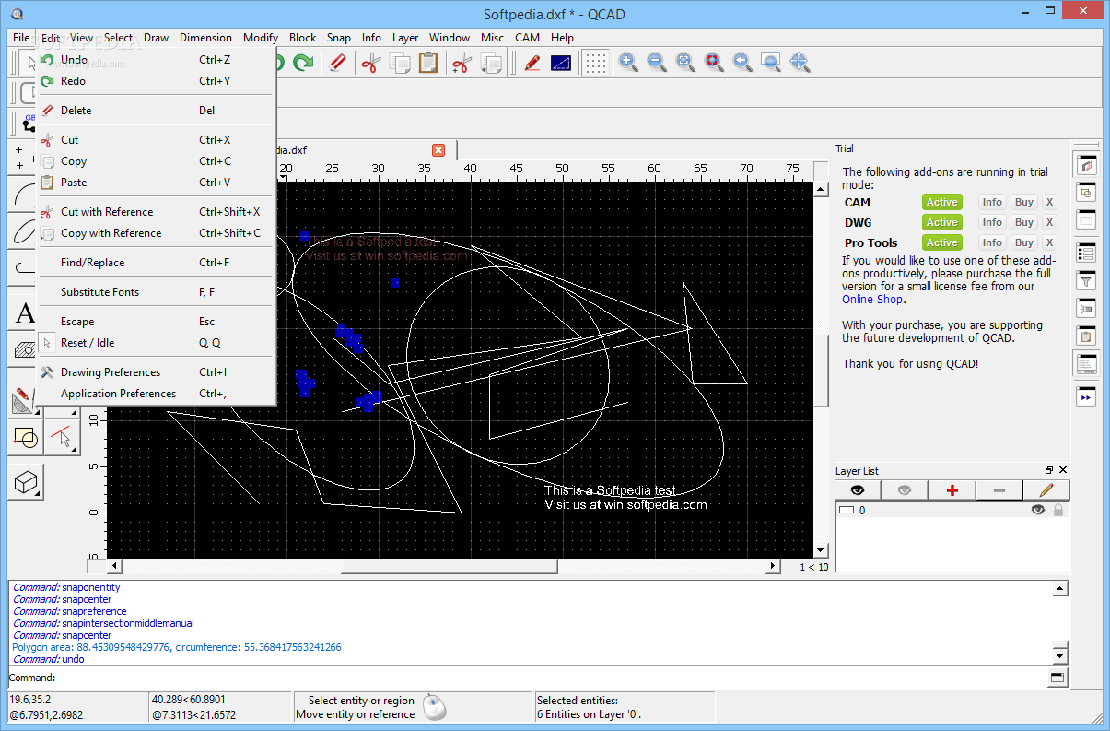
Task: Show all layers with eye button
Action: pos(858,490)
